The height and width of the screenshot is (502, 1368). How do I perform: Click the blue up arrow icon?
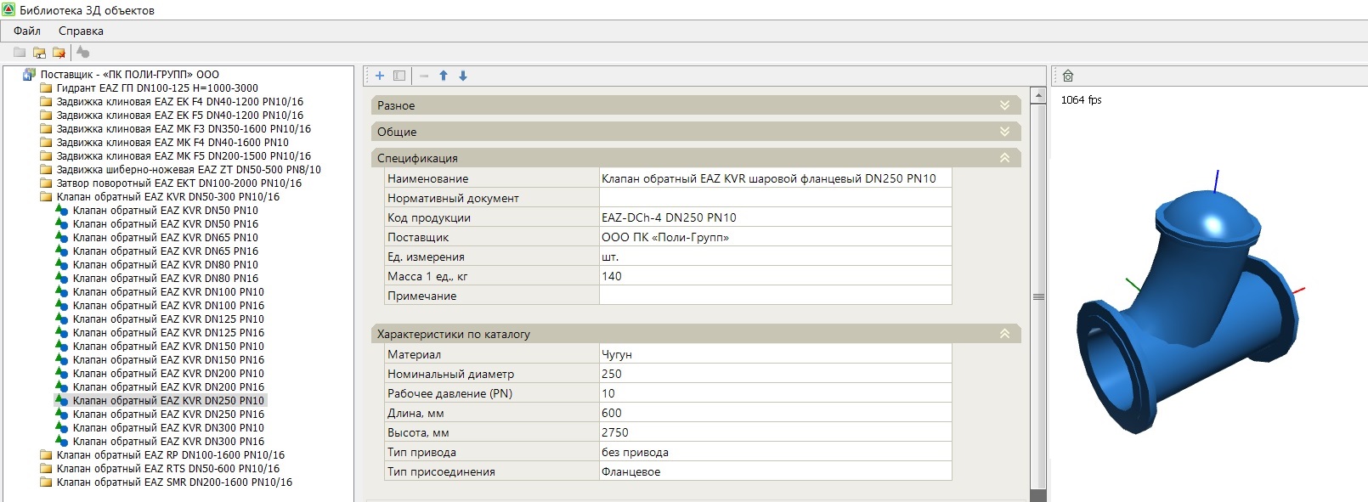click(x=444, y=76)
